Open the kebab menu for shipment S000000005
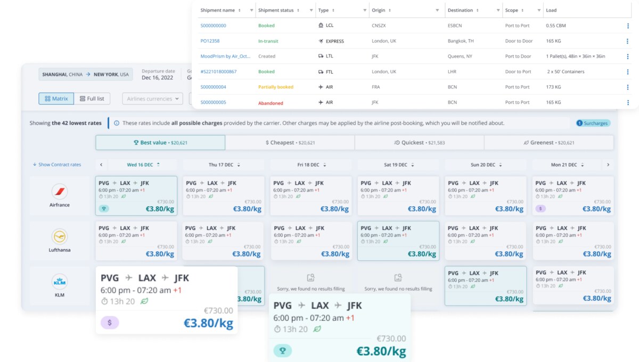The image size is (639, 362). [628, 102]
